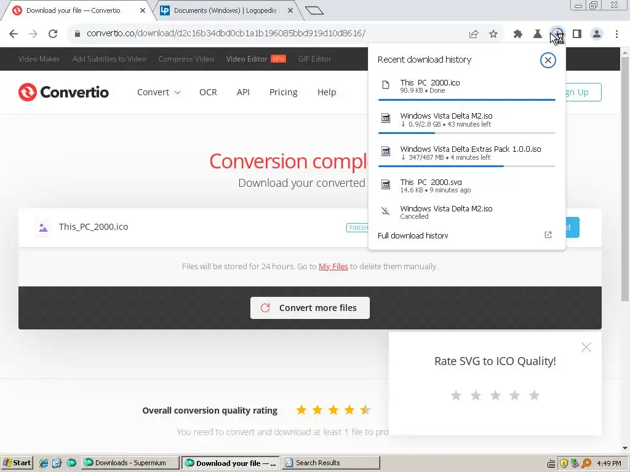Screen dimensions: 630x472
Task: Switch to Search Results taskbar window
Action: click(x=330, y=463)
